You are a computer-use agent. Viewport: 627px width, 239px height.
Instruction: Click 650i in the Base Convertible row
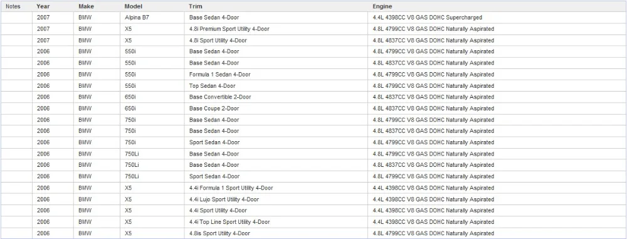pyautogui.click(x=130, y=97)
